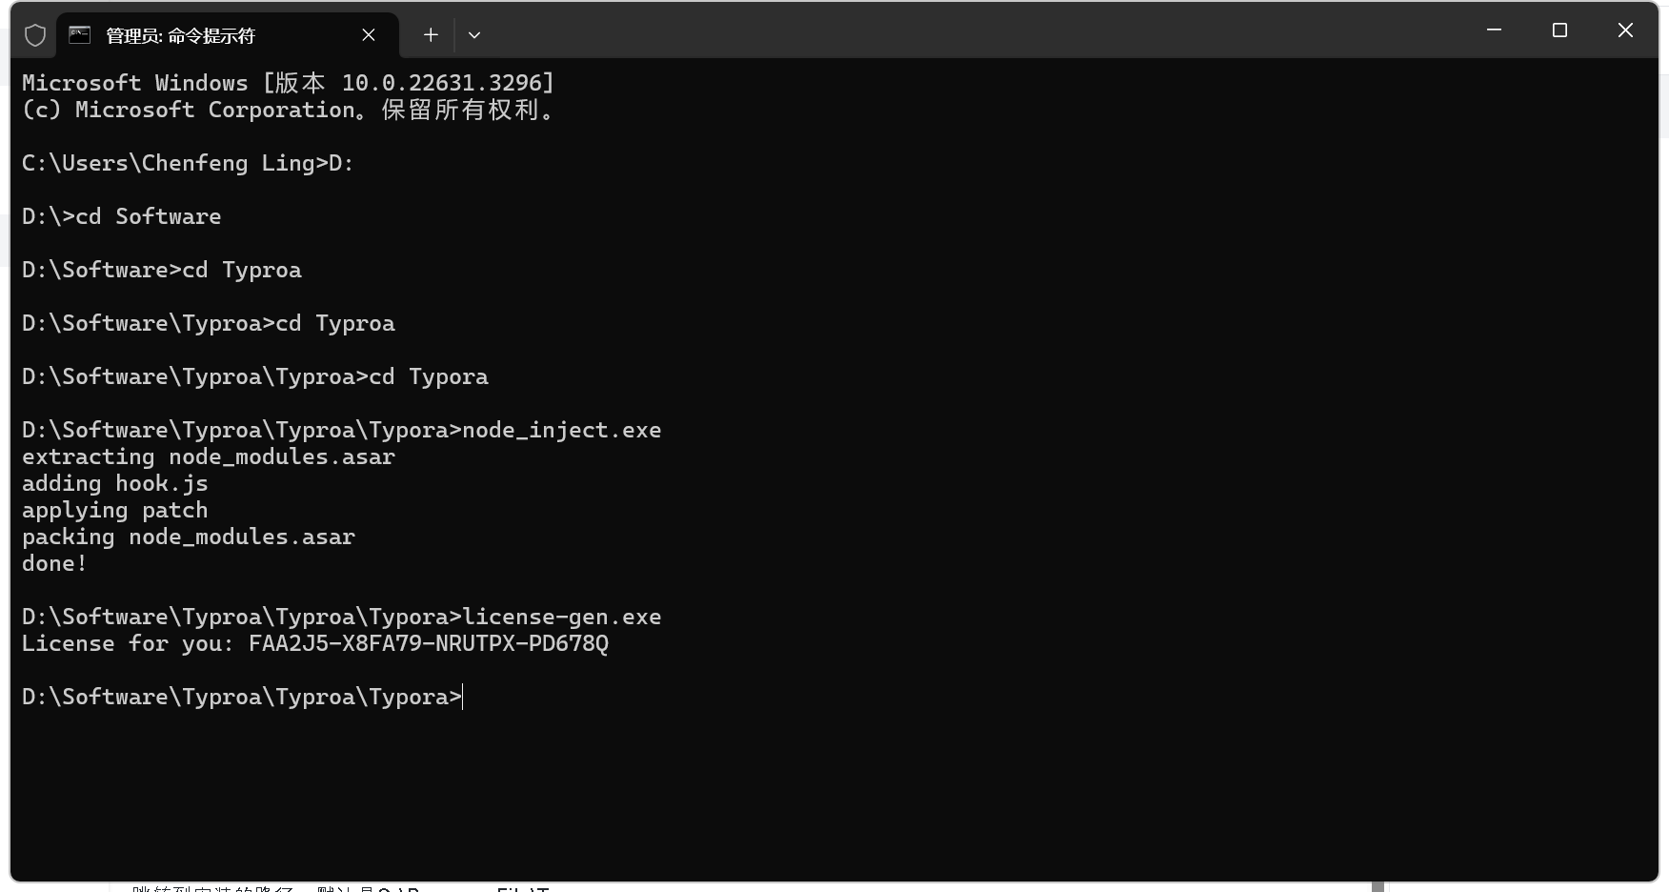The width and height of the screenshot is (1669, 892).
Task: Click the 'extracting node_modules.asar' output line
Action: coord(209,457)
